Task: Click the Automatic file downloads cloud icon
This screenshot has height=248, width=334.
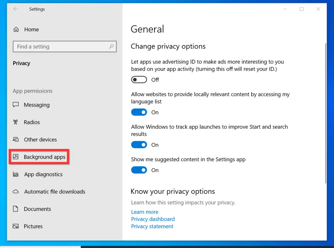Action: tap(16, 191)
